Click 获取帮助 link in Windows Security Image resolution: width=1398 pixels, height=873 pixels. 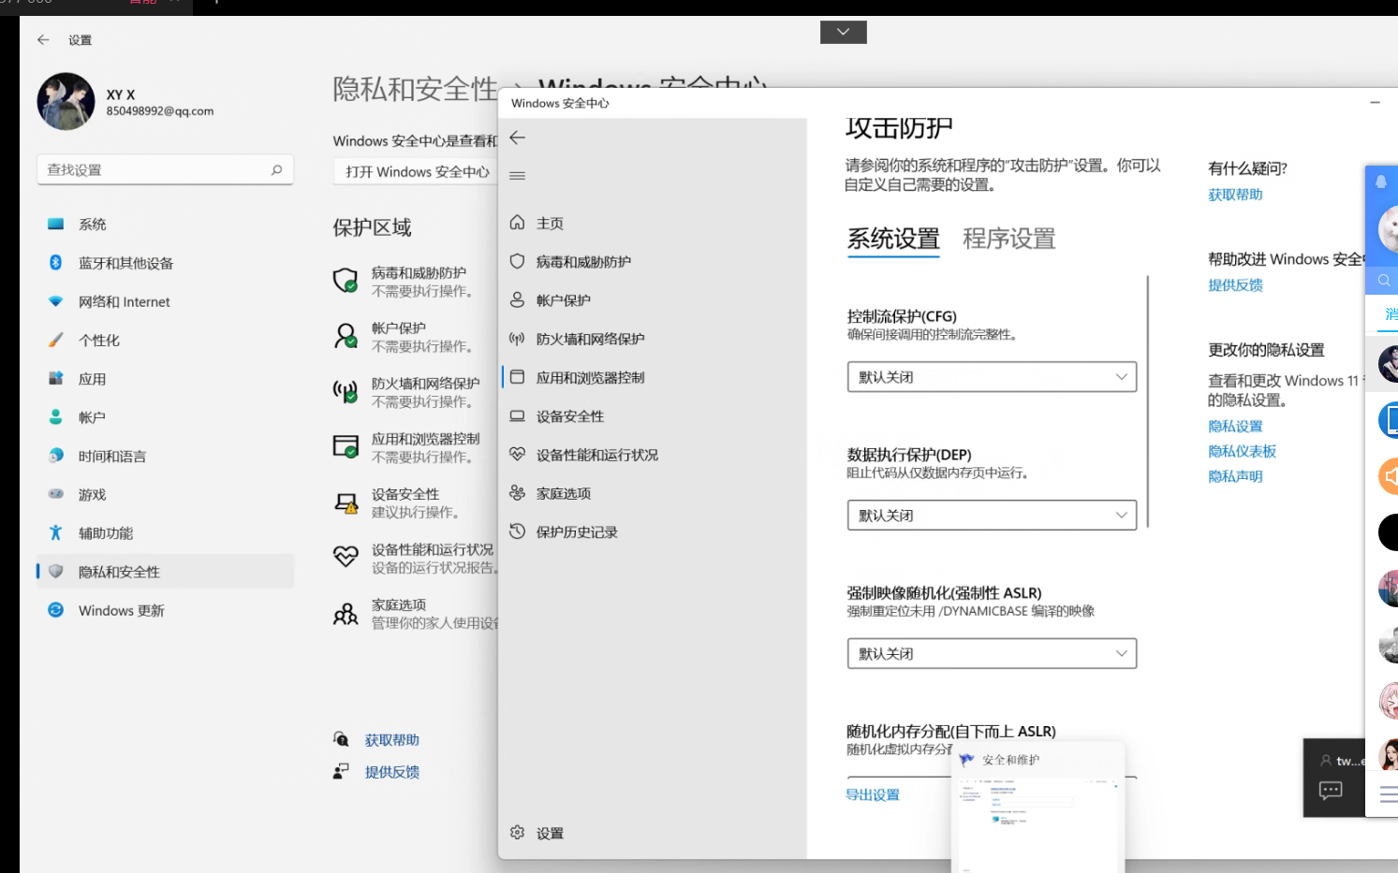point(1235,195)
